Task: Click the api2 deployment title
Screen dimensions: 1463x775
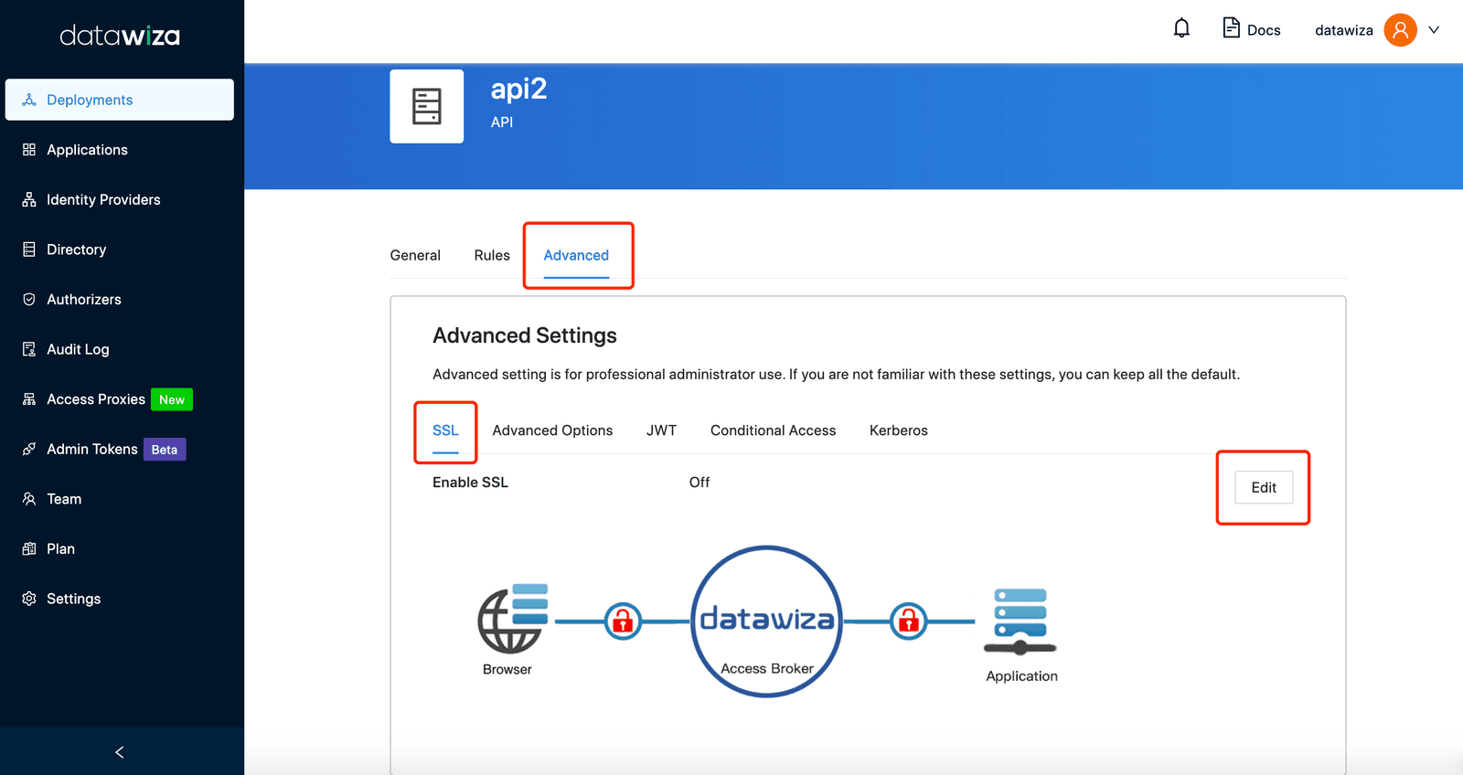Action: click(518, 89)
